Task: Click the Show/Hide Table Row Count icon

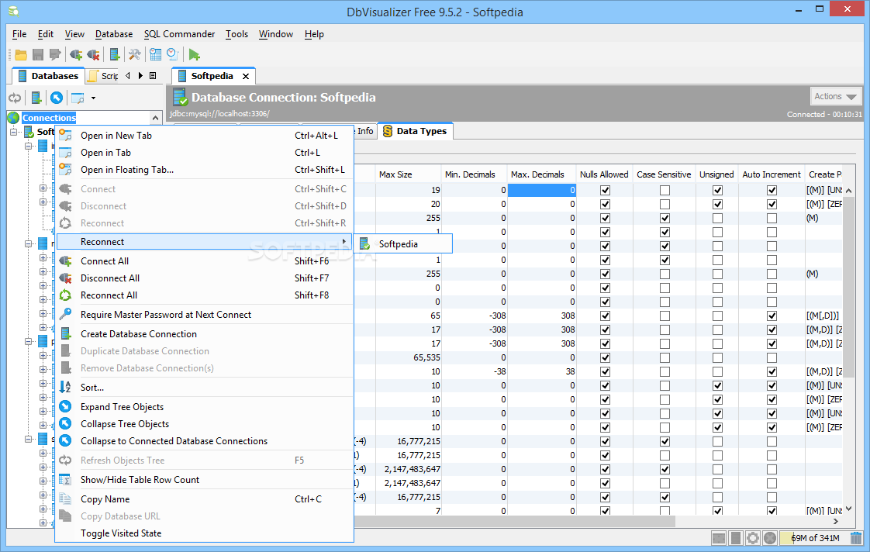Action: pos(65,480)
